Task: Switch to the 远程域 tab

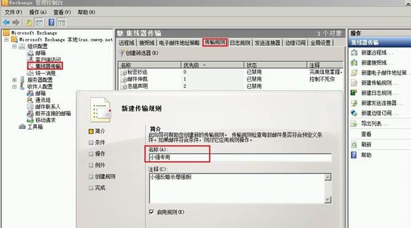Action: 127,43
